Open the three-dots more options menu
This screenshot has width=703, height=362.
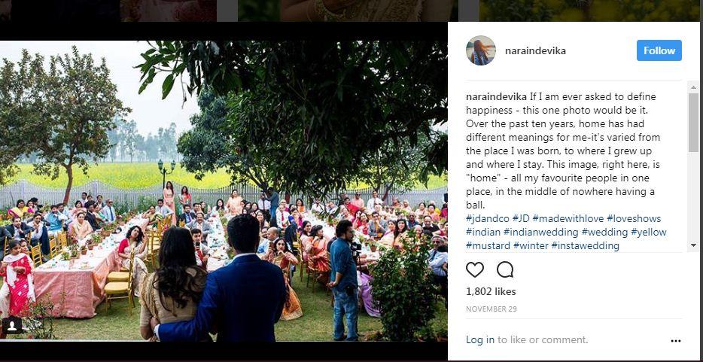pos(676,341)
